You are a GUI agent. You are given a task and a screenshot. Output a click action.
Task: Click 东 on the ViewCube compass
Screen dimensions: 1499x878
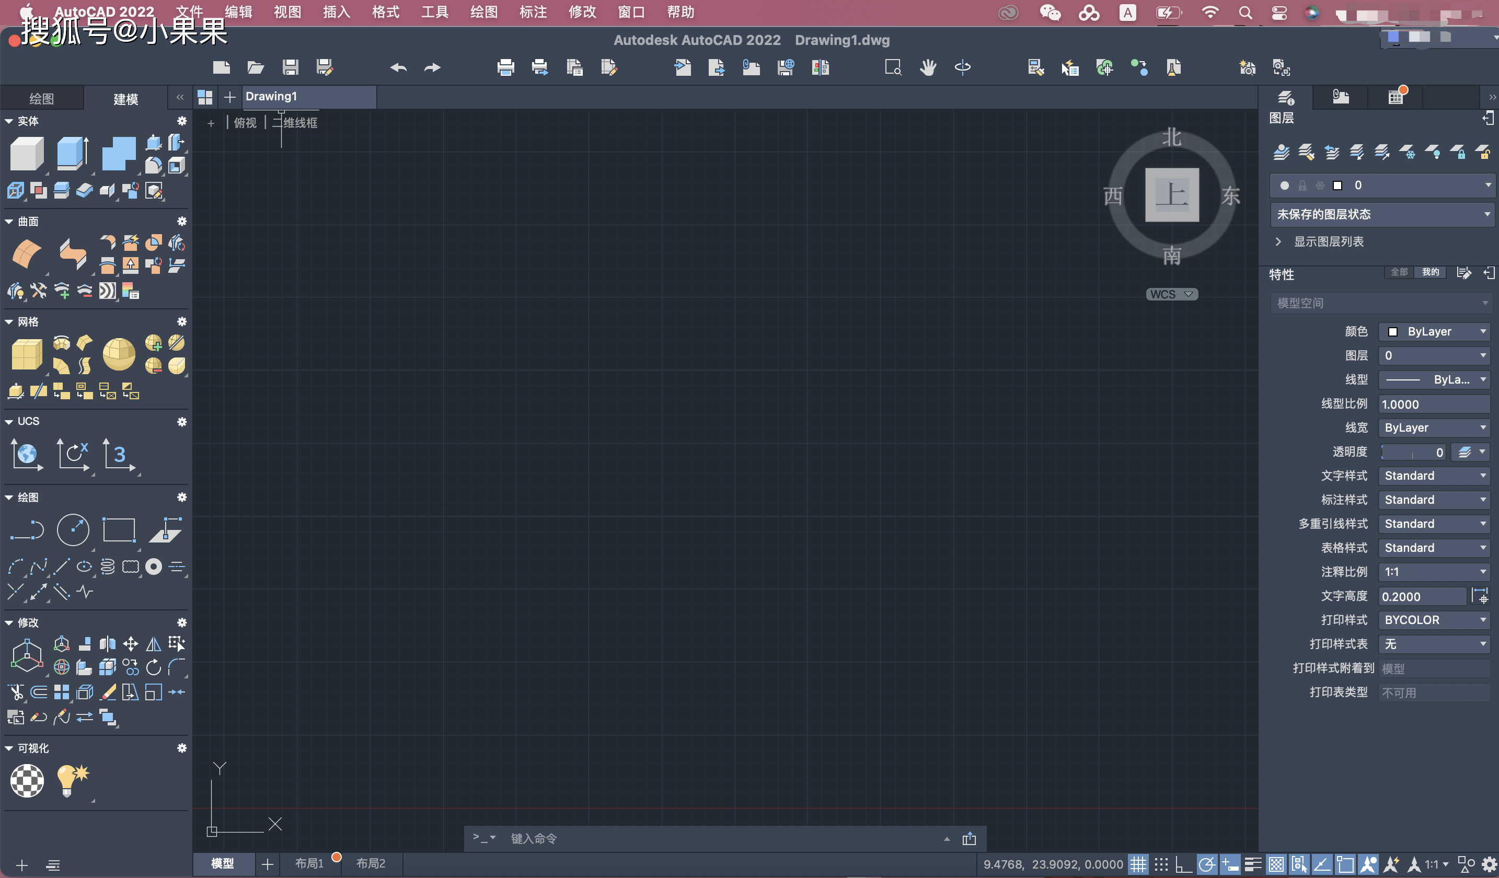click(1230, 197)
